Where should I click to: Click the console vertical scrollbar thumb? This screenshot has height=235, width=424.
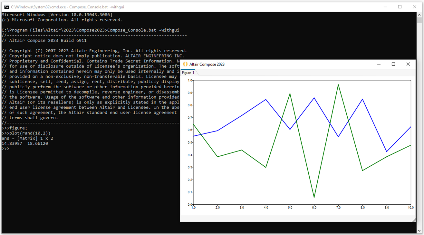coord(419,20)
